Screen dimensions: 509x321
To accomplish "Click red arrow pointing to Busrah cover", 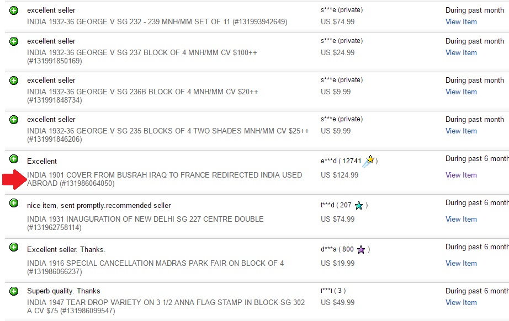I will (15, 179).
